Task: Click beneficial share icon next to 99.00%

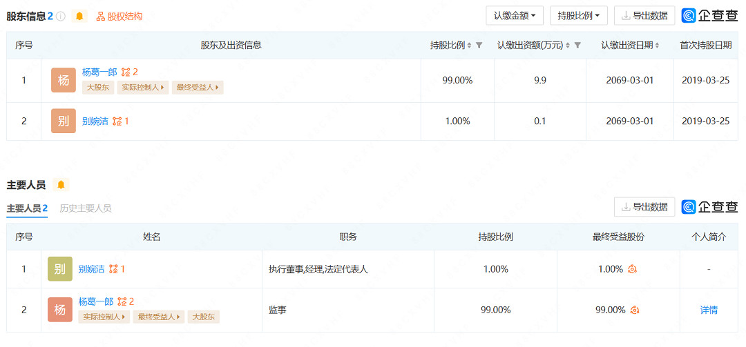Action: point(635,310)
